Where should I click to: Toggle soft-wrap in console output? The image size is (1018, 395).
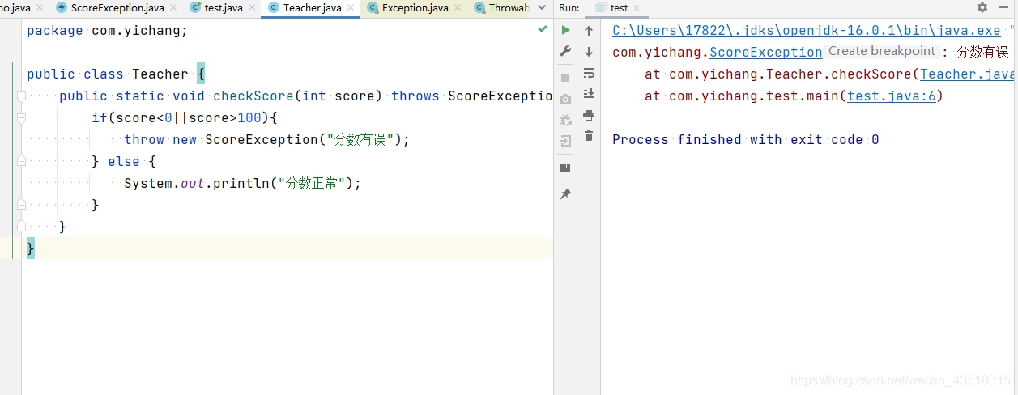pyautogui.click(x=589, y=73)
